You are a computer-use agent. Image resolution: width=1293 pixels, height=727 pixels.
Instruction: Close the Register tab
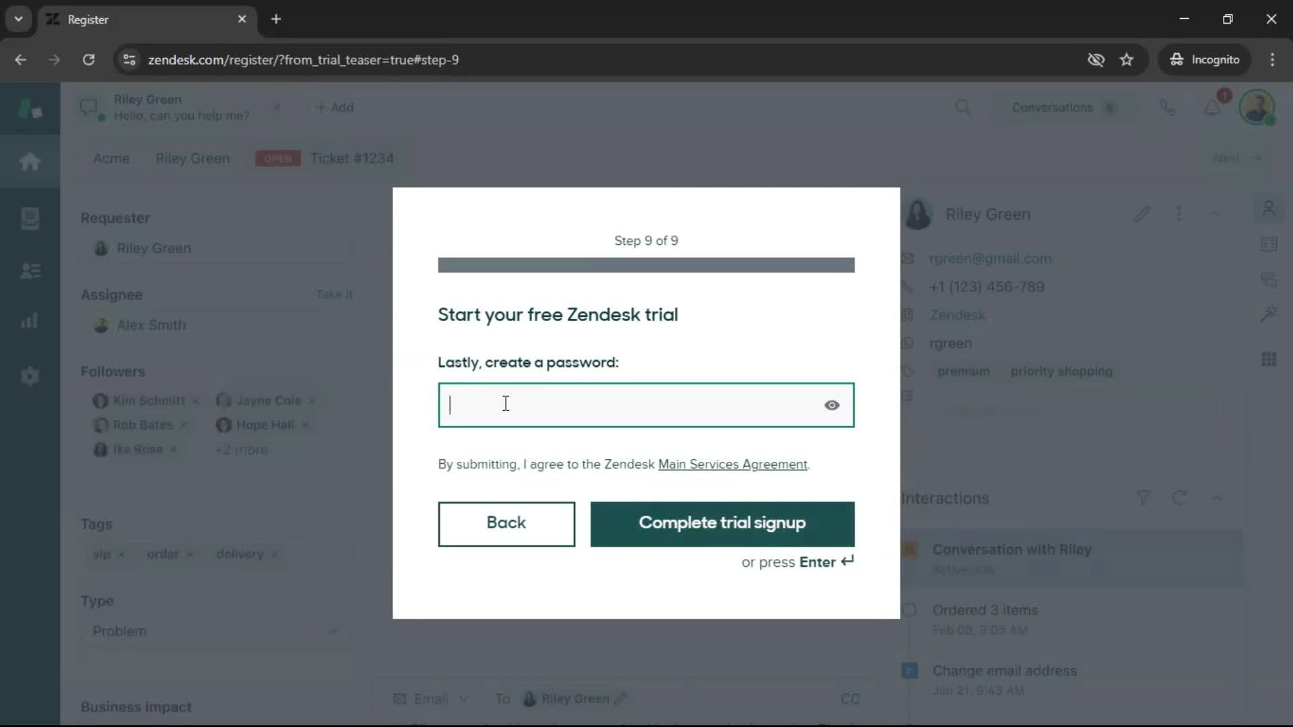click(x=242, y=19)
